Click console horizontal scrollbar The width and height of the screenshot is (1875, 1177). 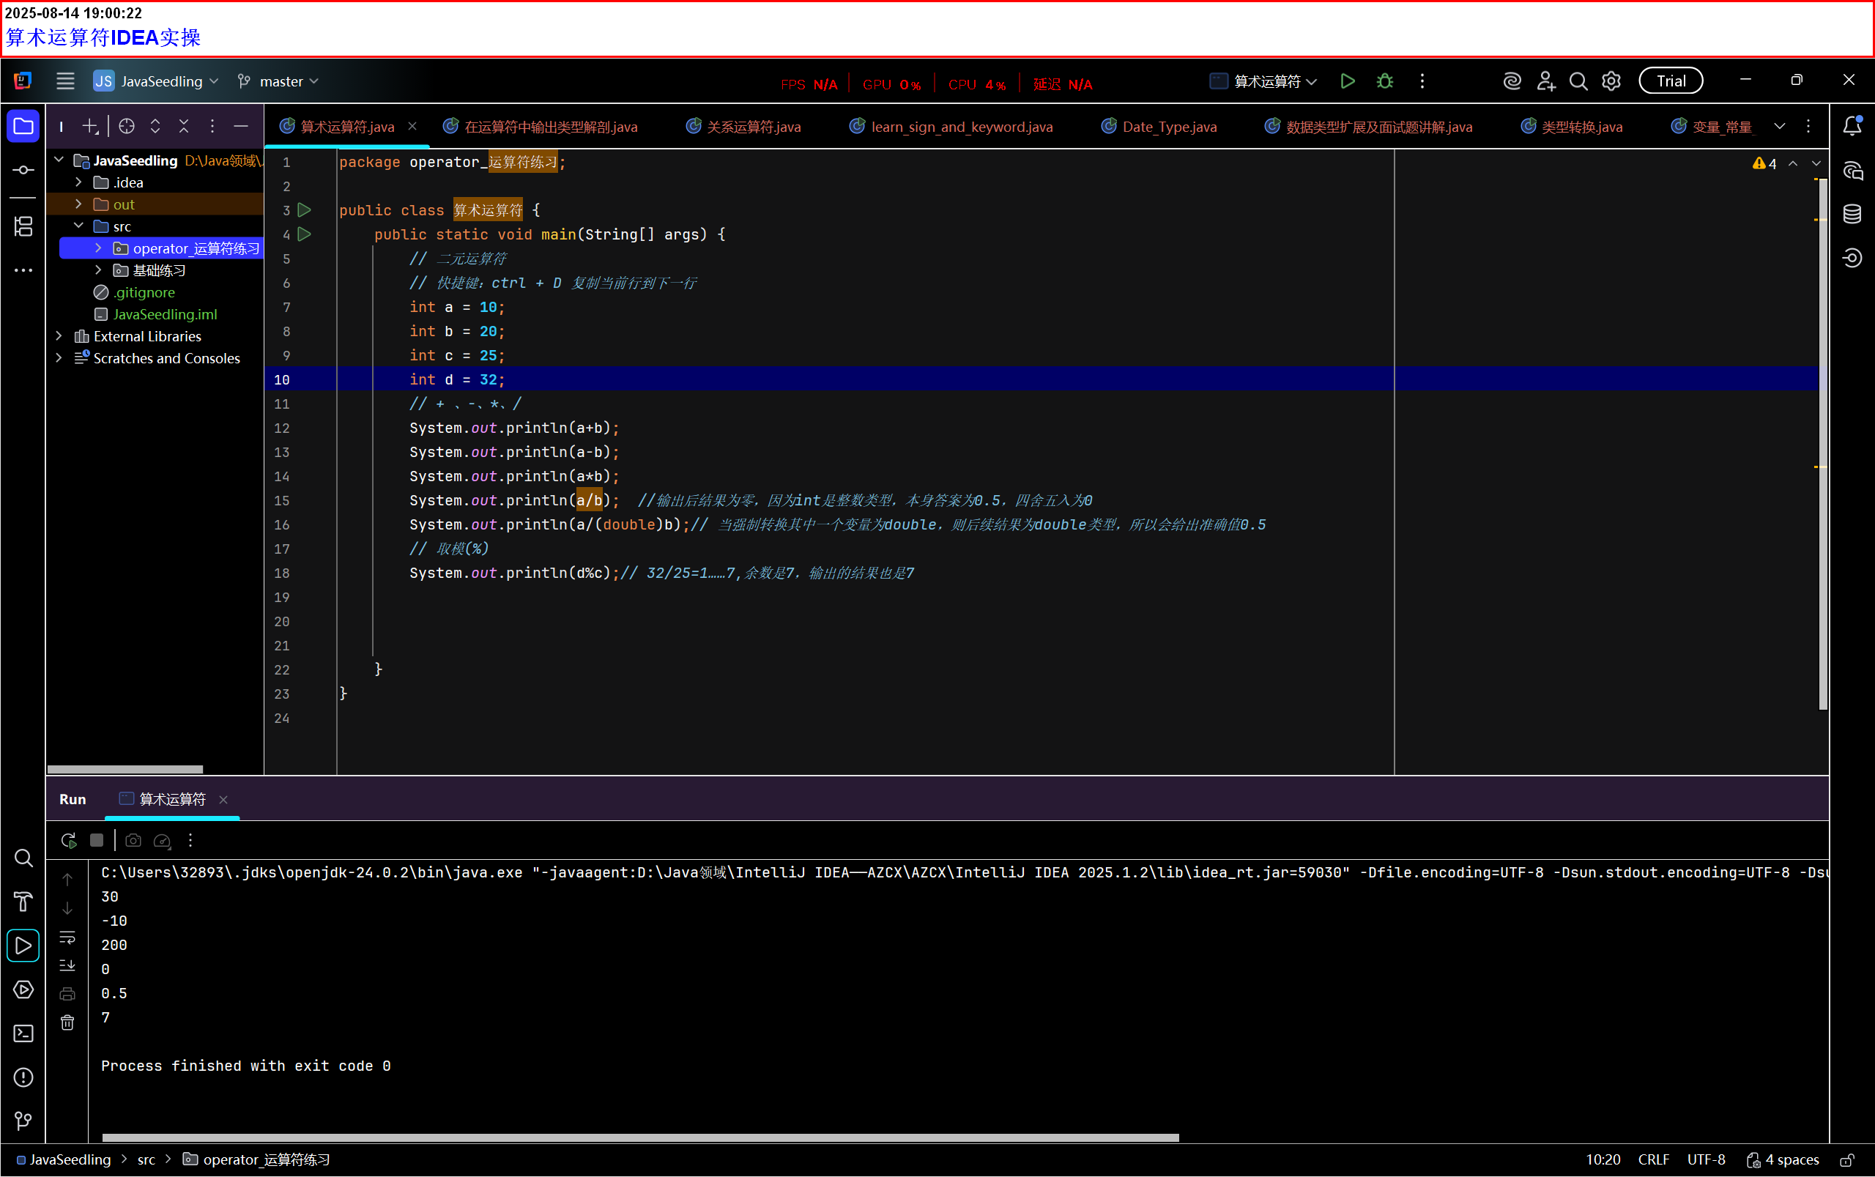click(x=640, y=1137)
